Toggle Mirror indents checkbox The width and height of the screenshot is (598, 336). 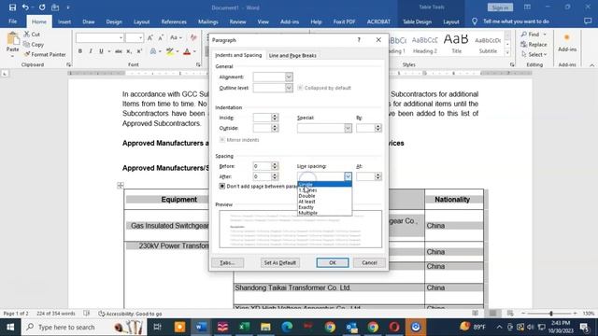(x=222, y=140)
